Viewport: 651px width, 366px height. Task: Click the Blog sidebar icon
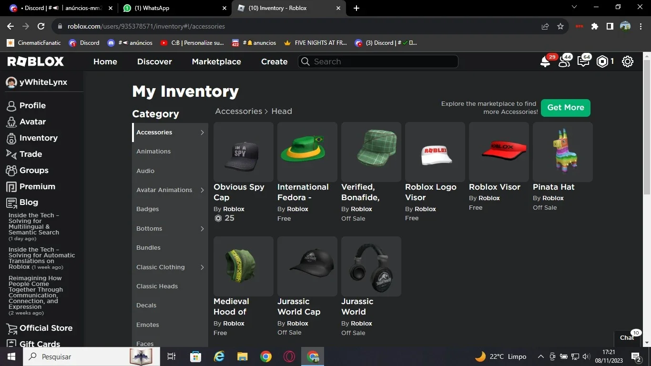click(x=11, y=203)
